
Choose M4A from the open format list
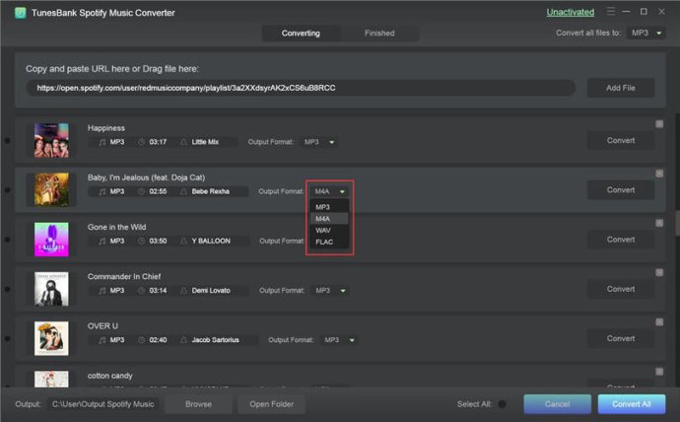(x=329, y=219)
